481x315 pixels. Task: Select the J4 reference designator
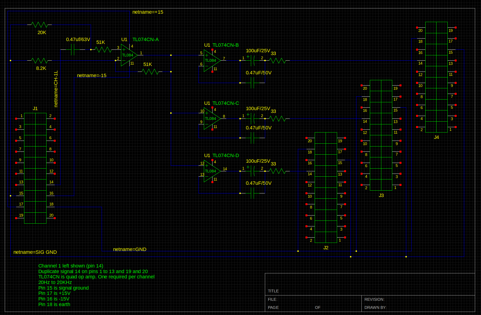click(x=436, y=137)
